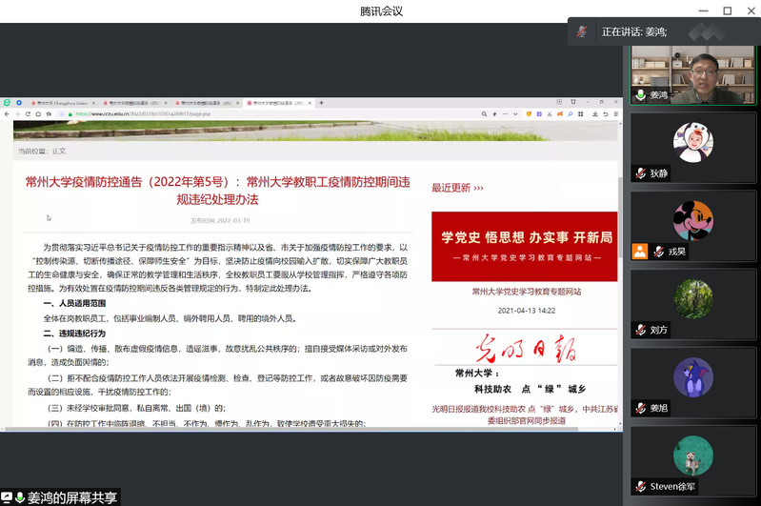Switch to the second browser tab
The height and width of the screenshot is (506, 761).
(x=132, y=102)
